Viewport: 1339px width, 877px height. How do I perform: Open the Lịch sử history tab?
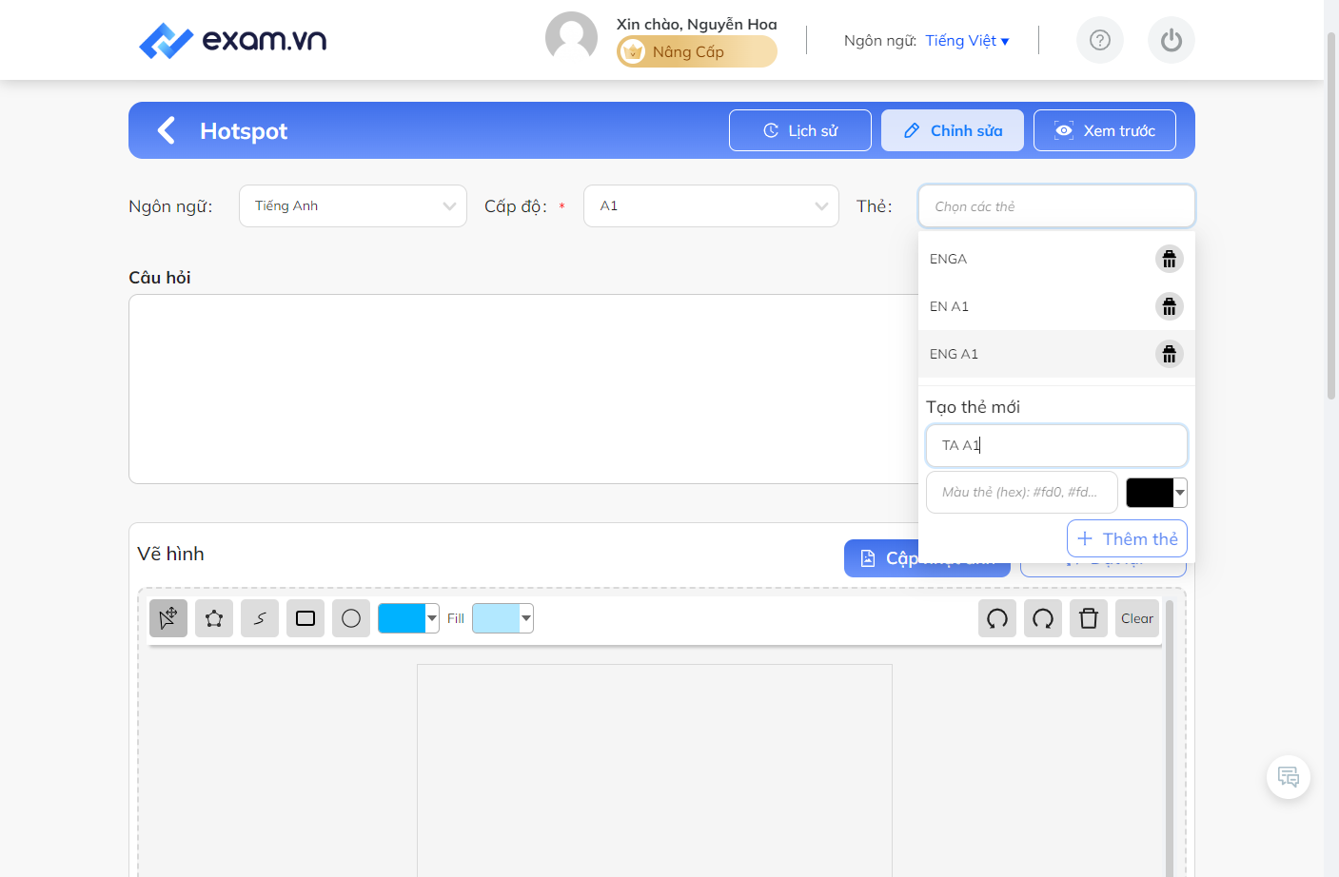point(800,130)
